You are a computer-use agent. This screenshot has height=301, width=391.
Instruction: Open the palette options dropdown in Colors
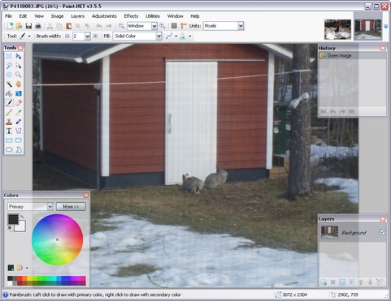tap(27, 268)
